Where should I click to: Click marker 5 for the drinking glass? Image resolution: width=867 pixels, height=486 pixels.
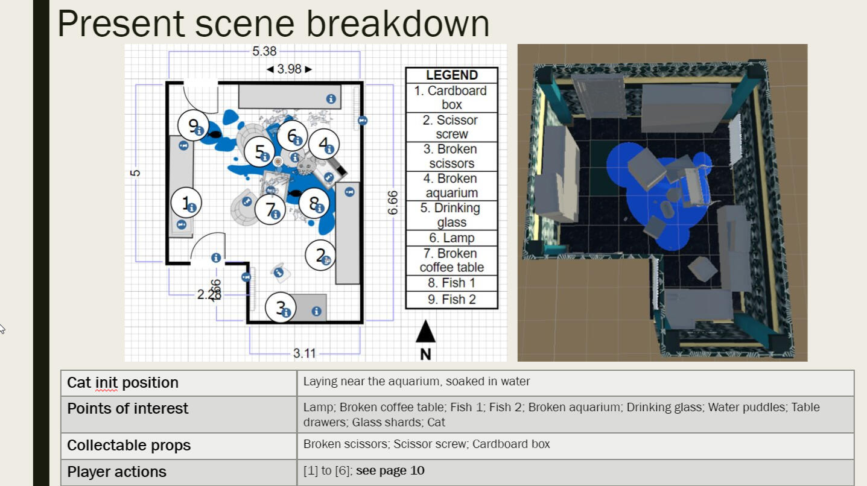259,151
